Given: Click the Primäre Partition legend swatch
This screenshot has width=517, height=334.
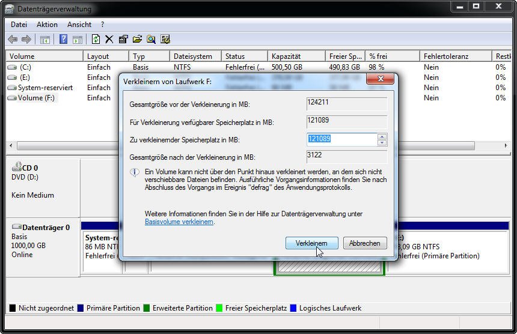Looking at the screenshot, I should pos(81,308).
